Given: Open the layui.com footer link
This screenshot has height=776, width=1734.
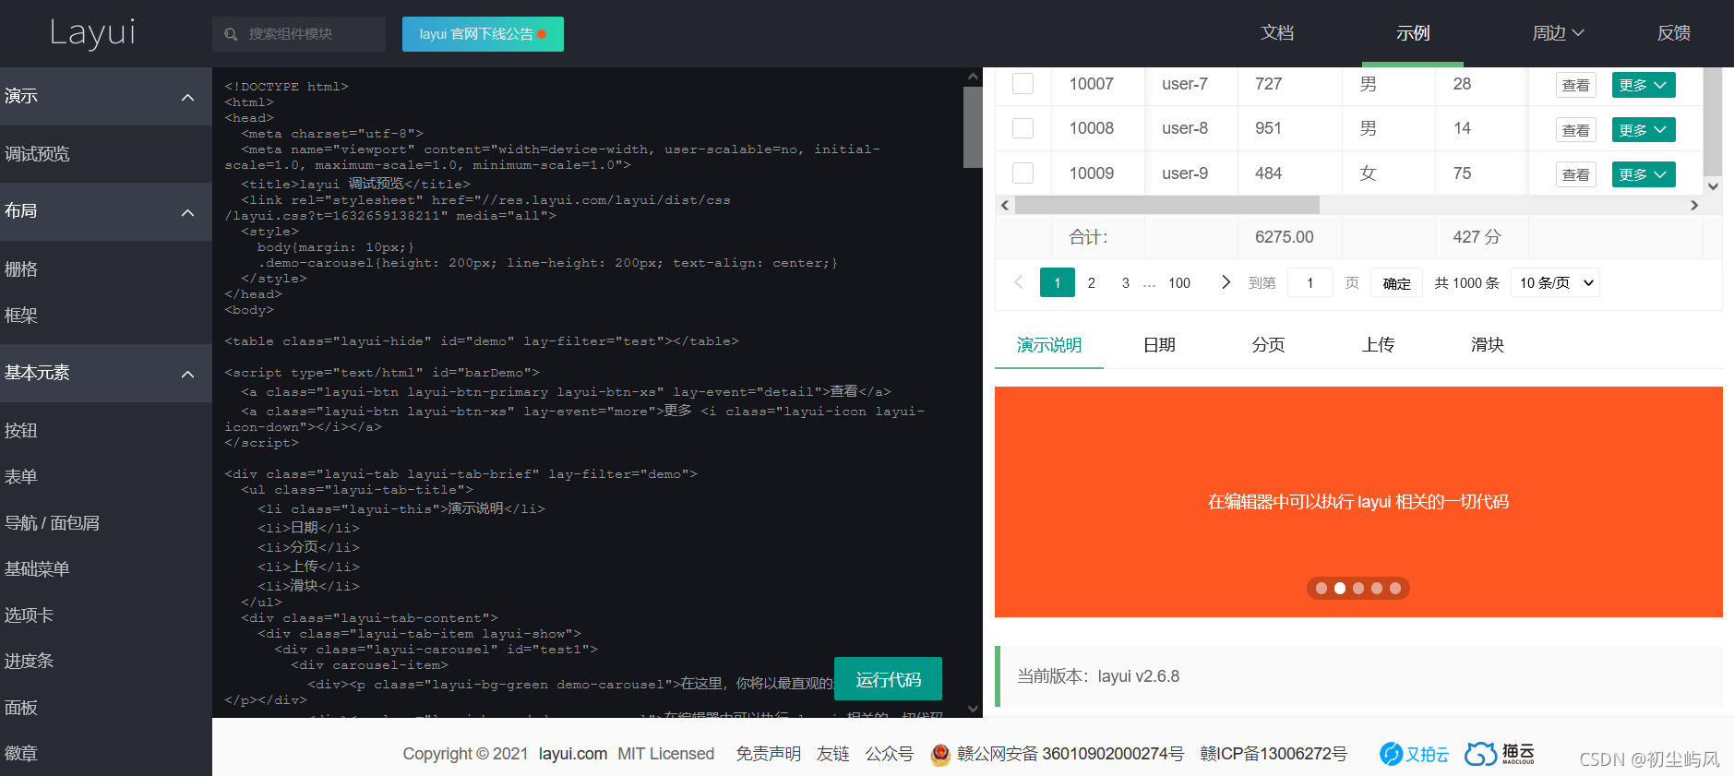Looking at the screenshot, I should (x=573, y=754).
